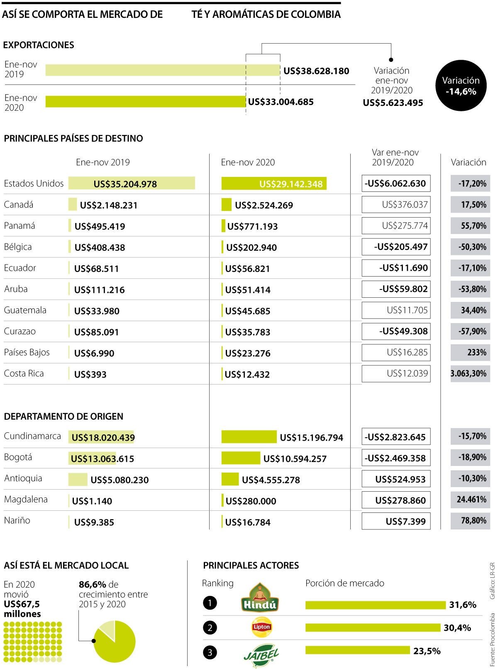The image size is (498, 669).
Task: Select the Magdalena 24.461% variation cell
Action: click(x=470, y=500)
